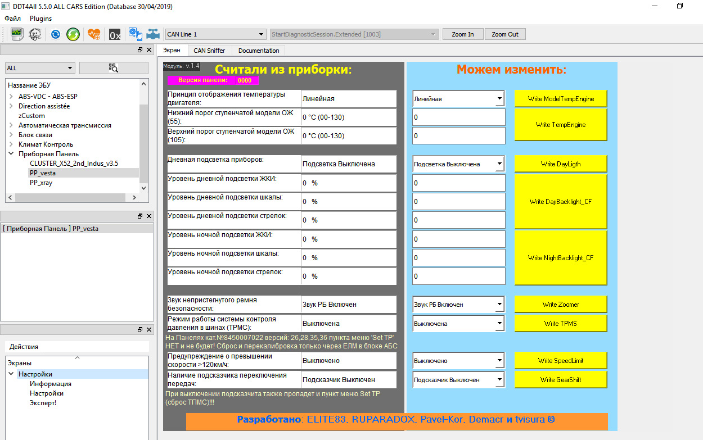This screenshot has height=440, width=703.
Task: Switch to the CAN Sniffer tab
Action: [209, 51]
